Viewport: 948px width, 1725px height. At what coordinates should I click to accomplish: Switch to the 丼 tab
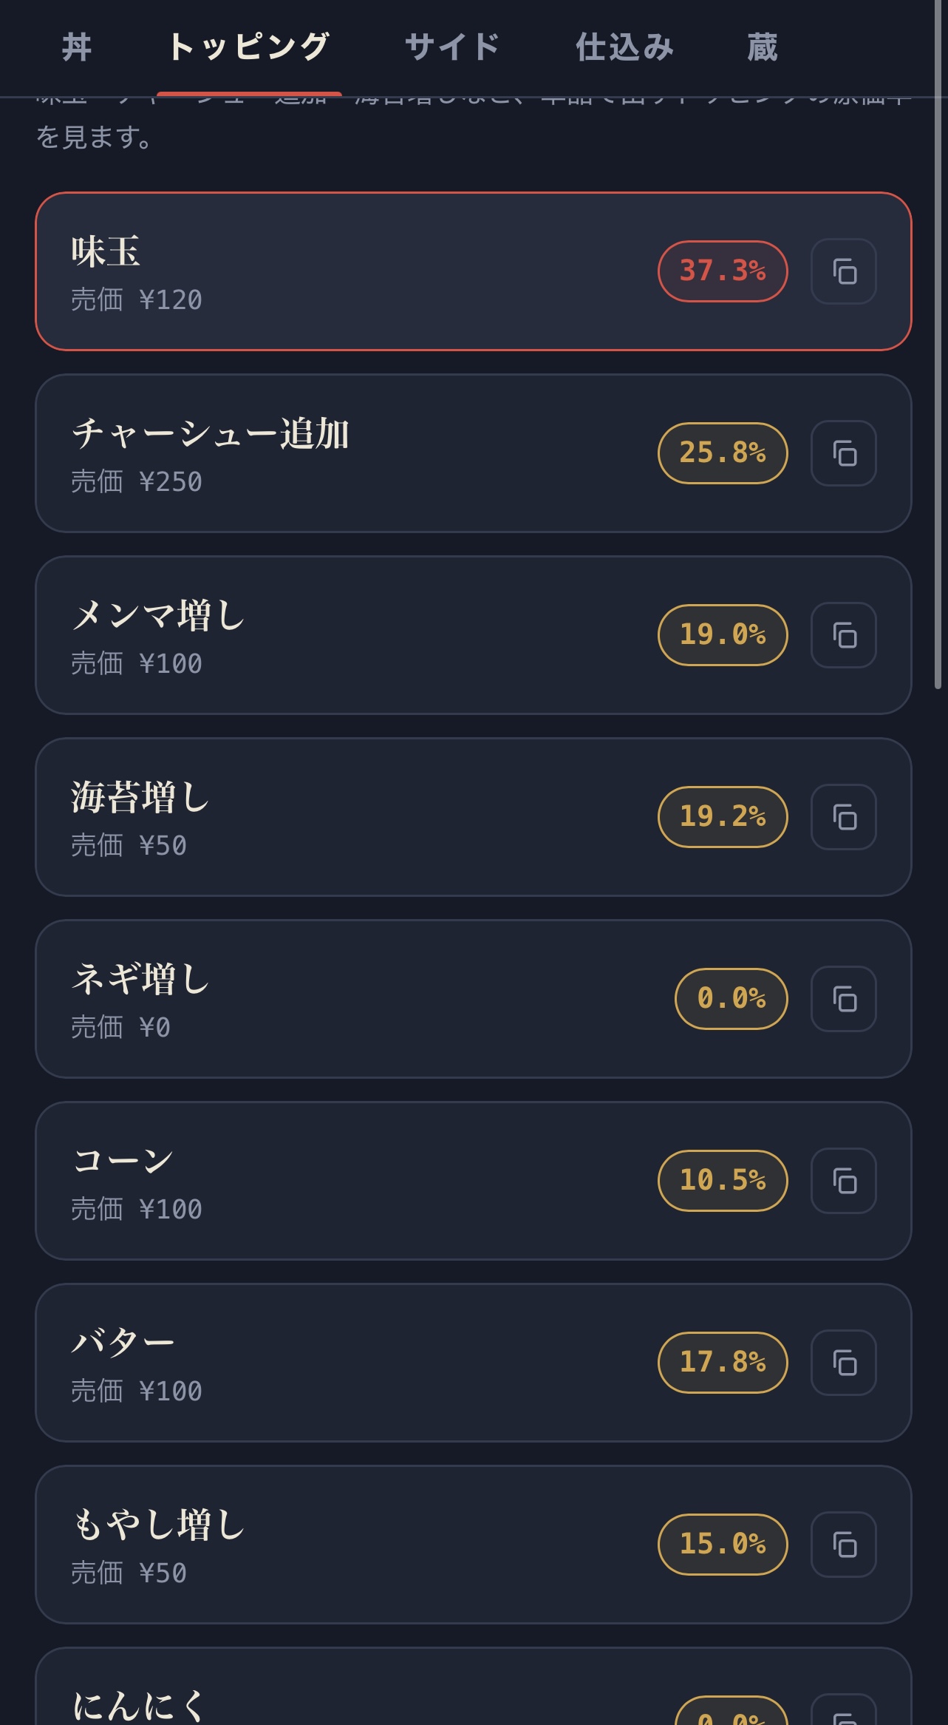tap(77, 47)
